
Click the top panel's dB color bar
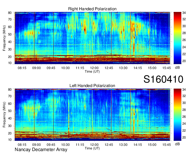point(177,38)
